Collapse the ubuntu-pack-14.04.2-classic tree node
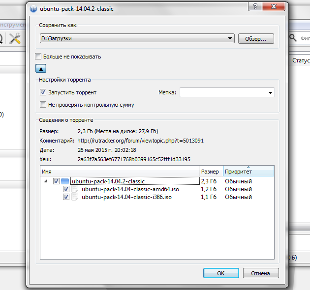 [46, 181]
